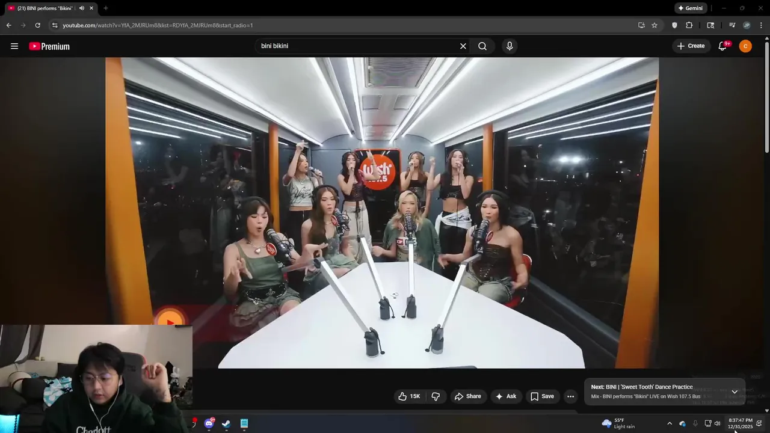Like the video with 15K likes

click(409, 396)
